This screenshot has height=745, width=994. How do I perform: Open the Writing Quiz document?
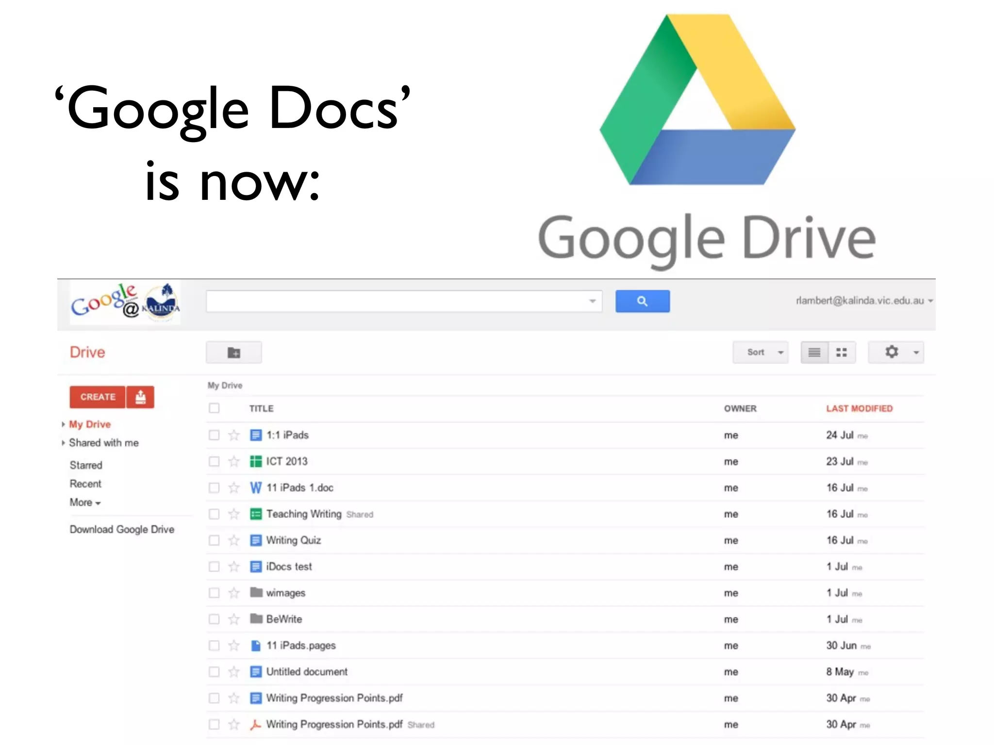(x=294, y=540)
